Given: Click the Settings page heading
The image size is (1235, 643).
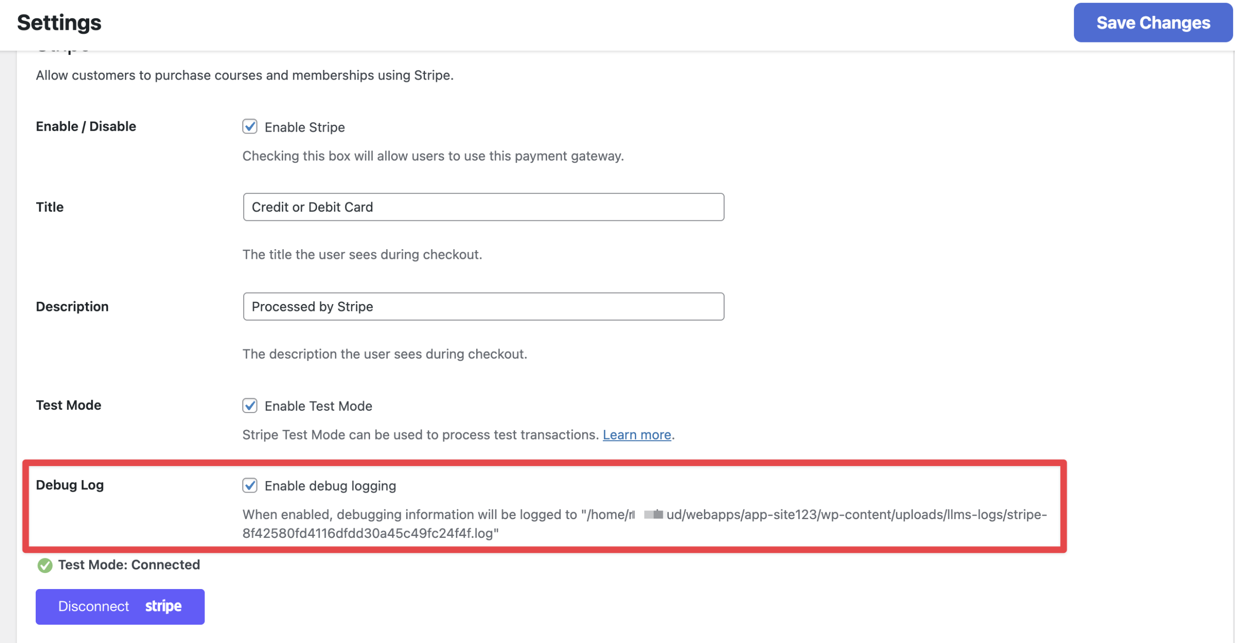Looking at the screenshot, I should (59, 23).
